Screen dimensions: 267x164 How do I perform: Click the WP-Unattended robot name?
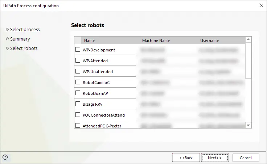(98, 72)
